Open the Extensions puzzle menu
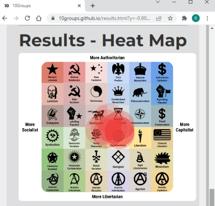Screen dimensions: 215x206 pyautogui.click(x=184, y=18)
